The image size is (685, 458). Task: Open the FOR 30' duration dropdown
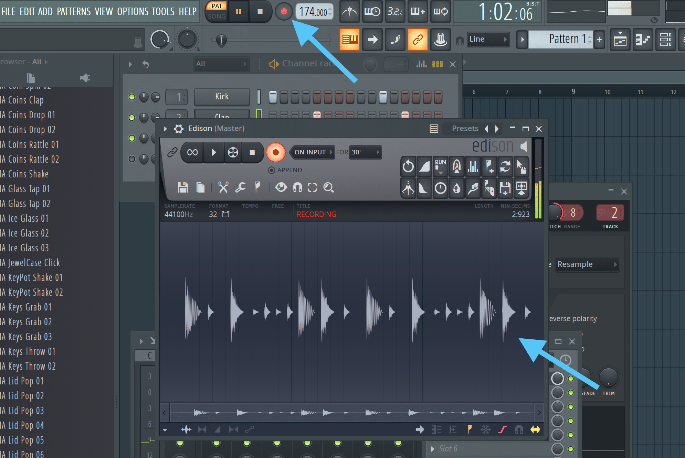tap(365, 152)
